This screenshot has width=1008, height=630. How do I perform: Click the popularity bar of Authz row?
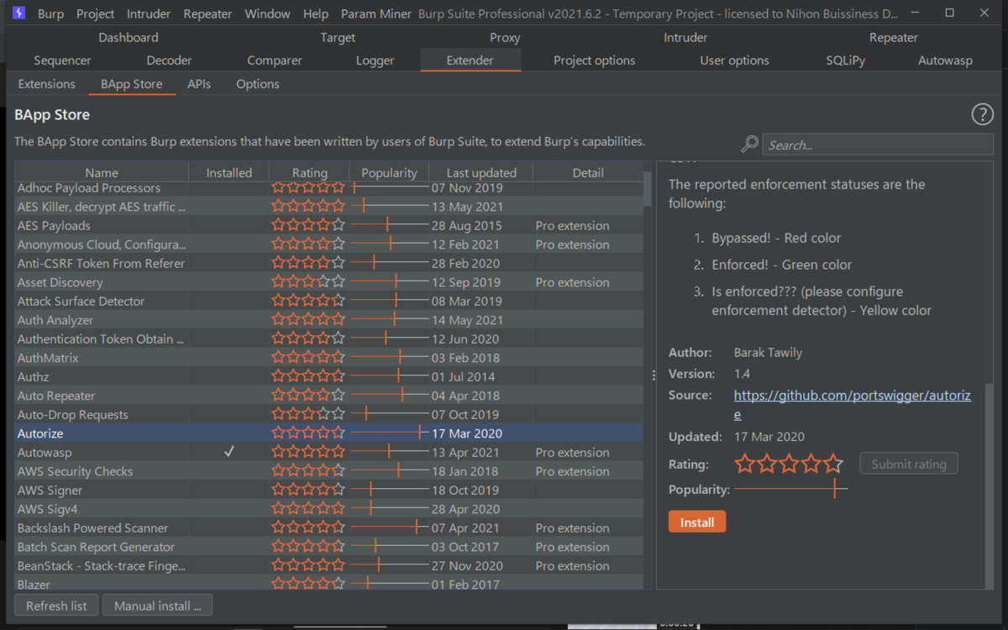tap(389, 376)
